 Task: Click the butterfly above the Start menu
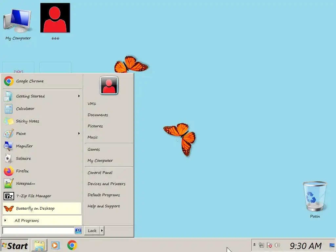[131, 65]
